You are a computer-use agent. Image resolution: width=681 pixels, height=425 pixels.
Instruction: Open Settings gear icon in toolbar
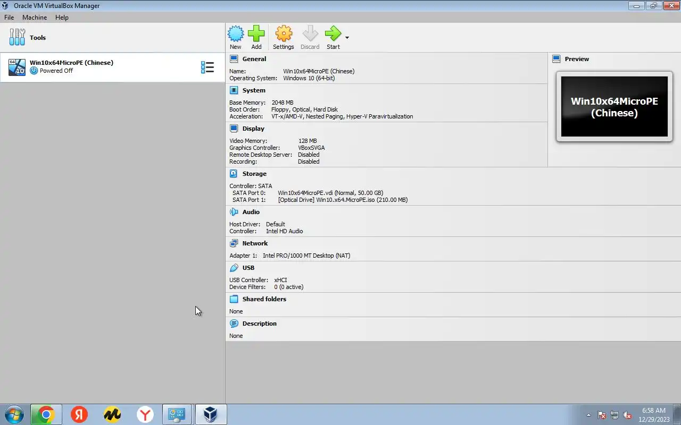284,34
